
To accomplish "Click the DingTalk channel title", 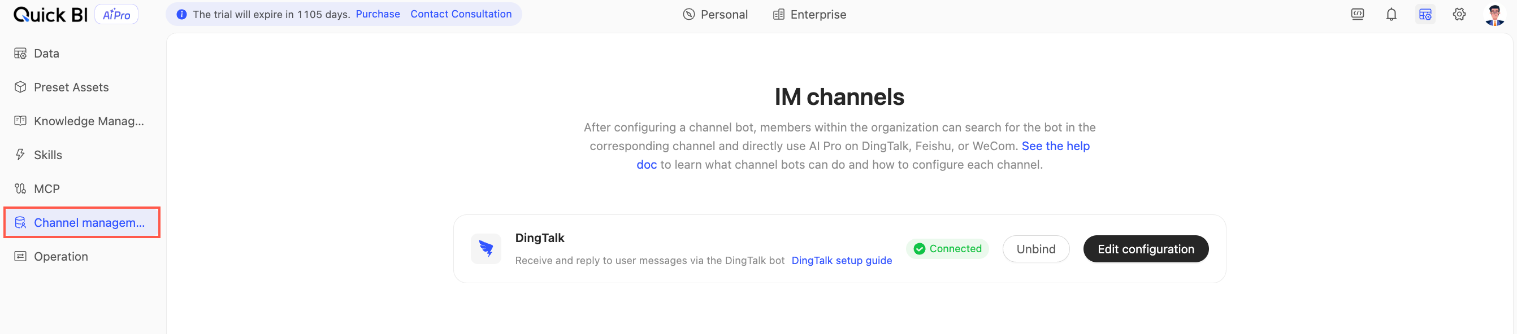I will click(x=539, y=238).
